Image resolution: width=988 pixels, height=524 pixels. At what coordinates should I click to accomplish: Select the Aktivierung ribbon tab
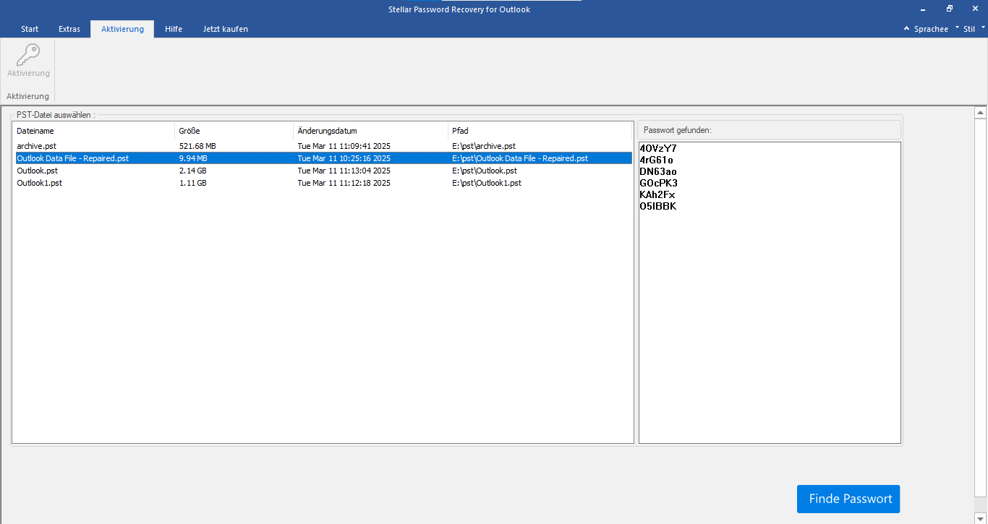(x=122, y=29)
